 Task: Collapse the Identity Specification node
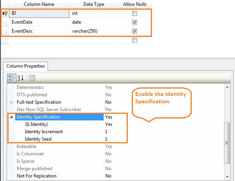(11, 117)
